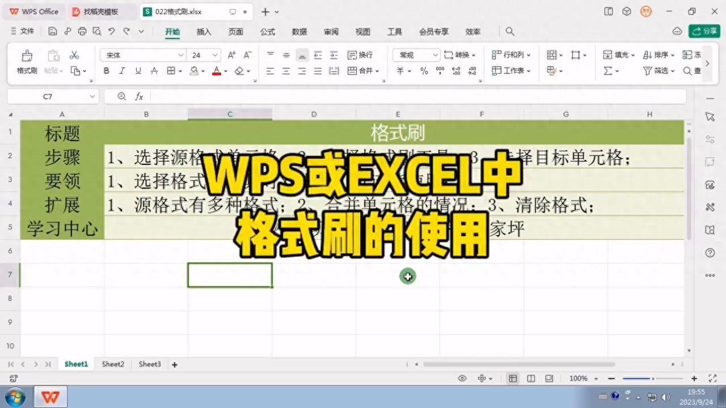Align text right in cell
This screenshot has height=408, width=726.
(x=302, y=71)
